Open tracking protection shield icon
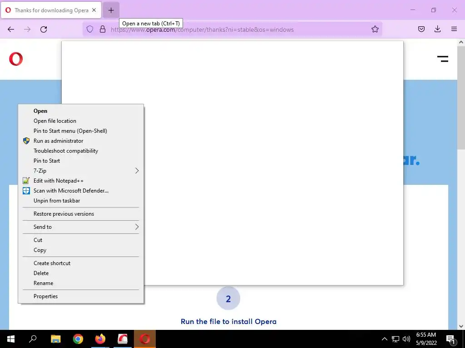465x348 pixels. pyautogui.click(x=90, y=29)
